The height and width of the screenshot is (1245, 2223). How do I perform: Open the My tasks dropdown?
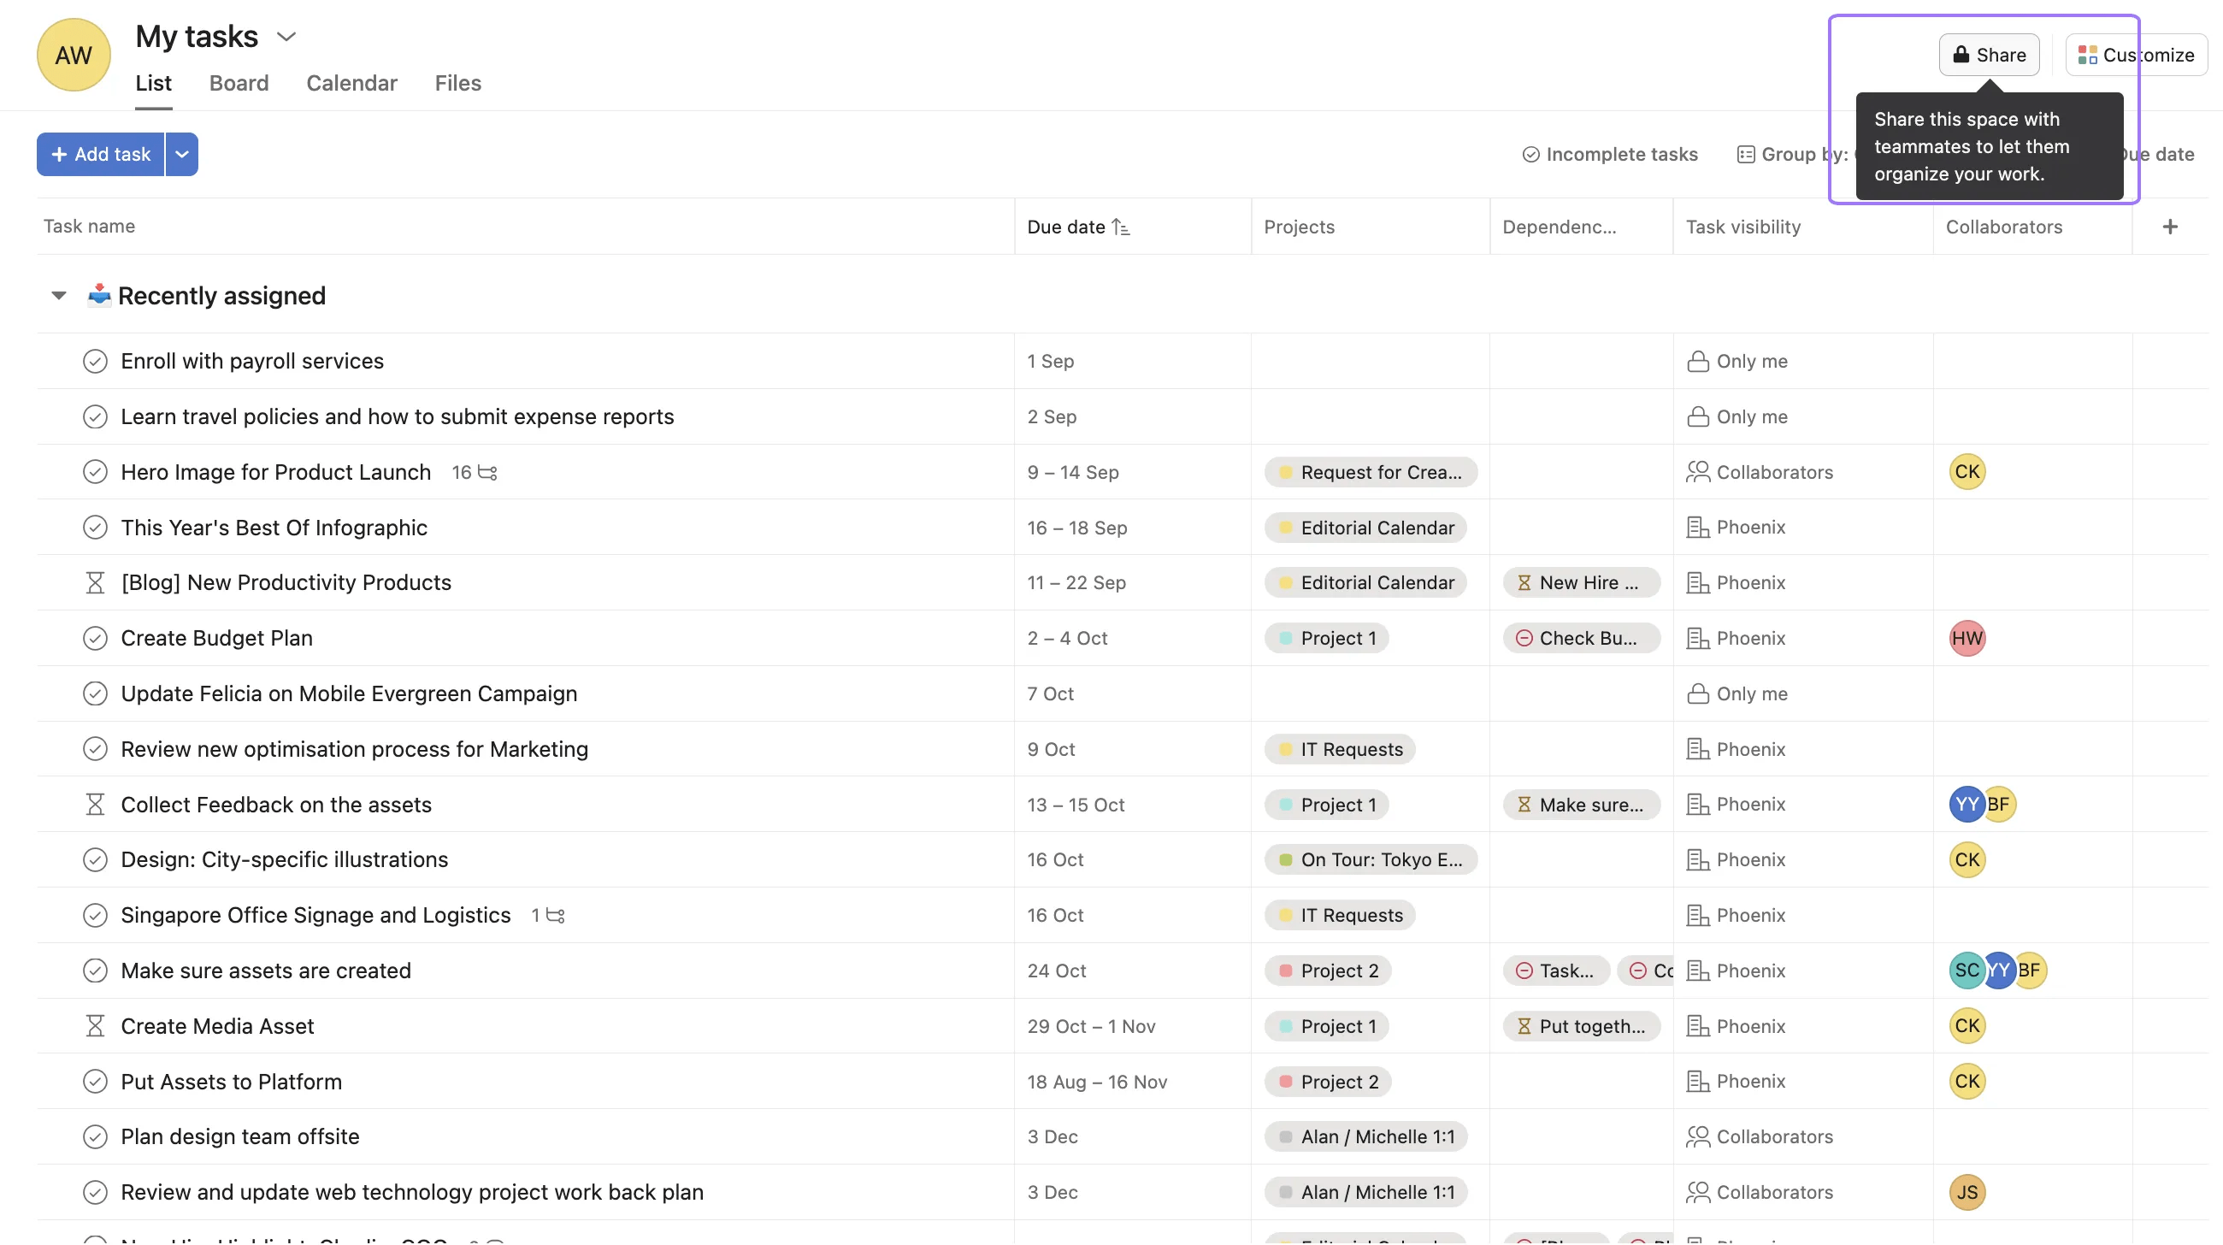pos(286,36)
